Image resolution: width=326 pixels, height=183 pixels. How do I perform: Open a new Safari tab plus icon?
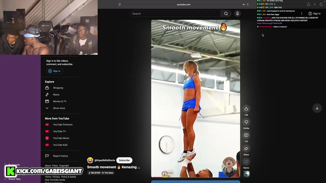click(315, 4)
